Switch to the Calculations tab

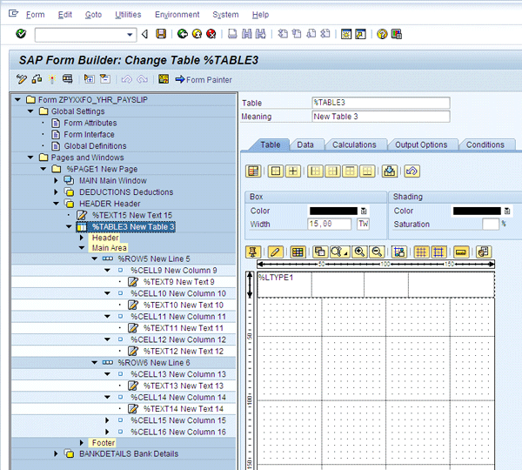(354, 144)
